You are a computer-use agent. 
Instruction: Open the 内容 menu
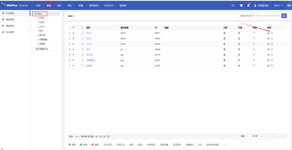coord(38,5)
